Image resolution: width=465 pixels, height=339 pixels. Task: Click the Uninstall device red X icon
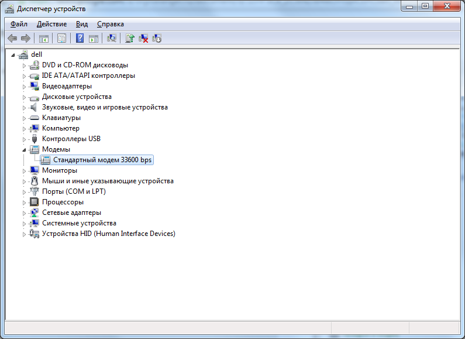point(143,38)
